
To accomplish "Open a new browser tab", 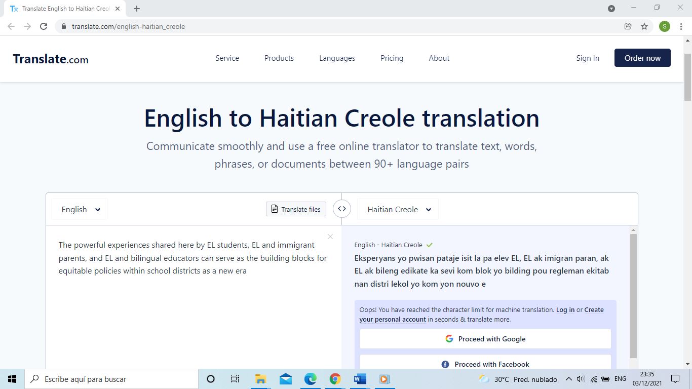I will [x=137, y=9].
